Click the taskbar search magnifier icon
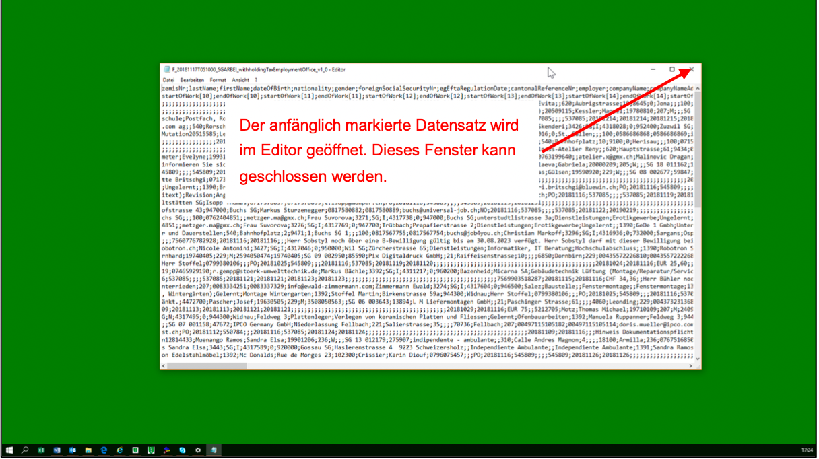The height and width of the screenshot is (459, 819). click(26, 450)
